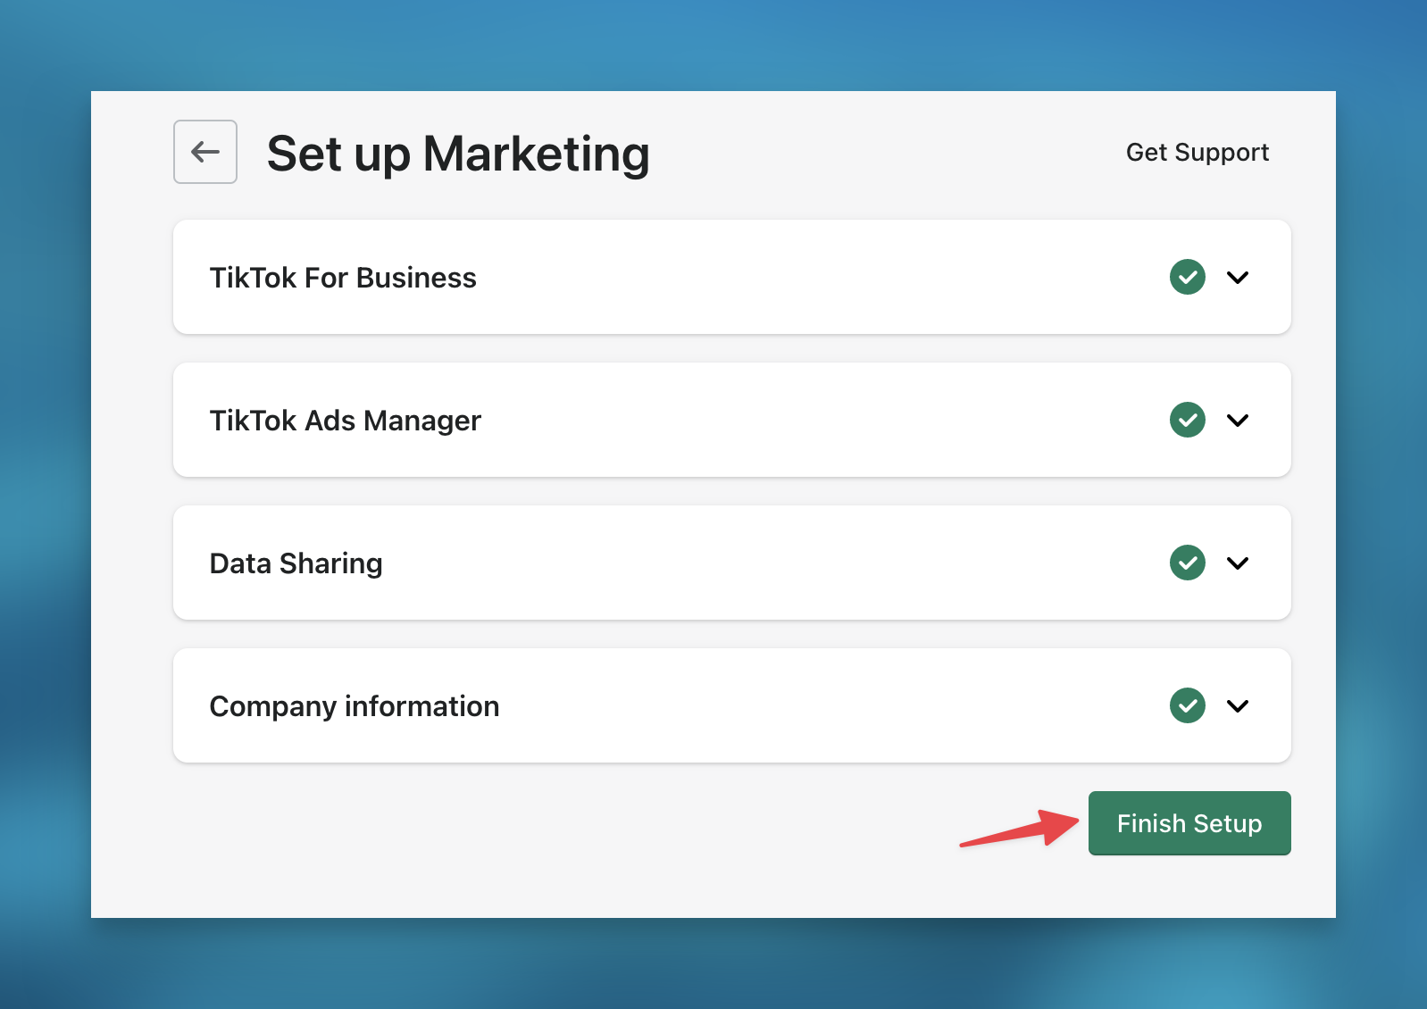The width and height of the screenshot is (1427, 1009).
Task: Expand the Data Sharing section chevron
Action: (x=1238, y=563)
